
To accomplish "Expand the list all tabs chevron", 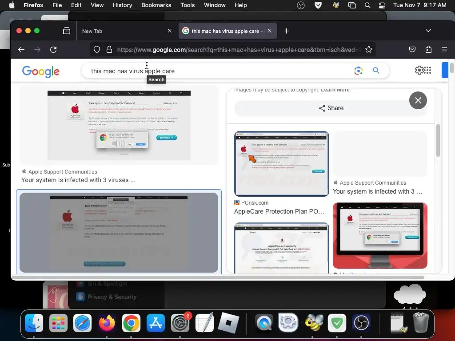I will [x=428, y=31].
